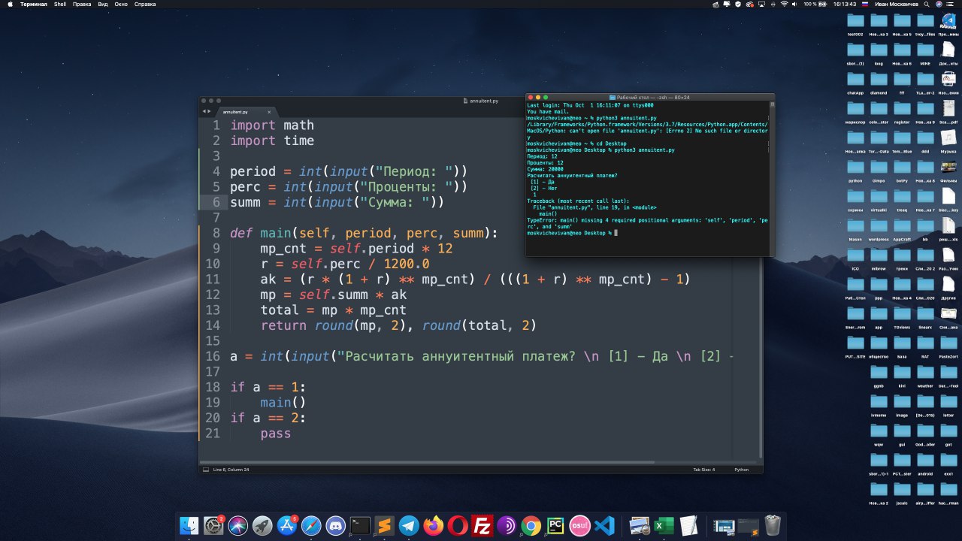Launch Siri from the dock

(x=238, y=525)
